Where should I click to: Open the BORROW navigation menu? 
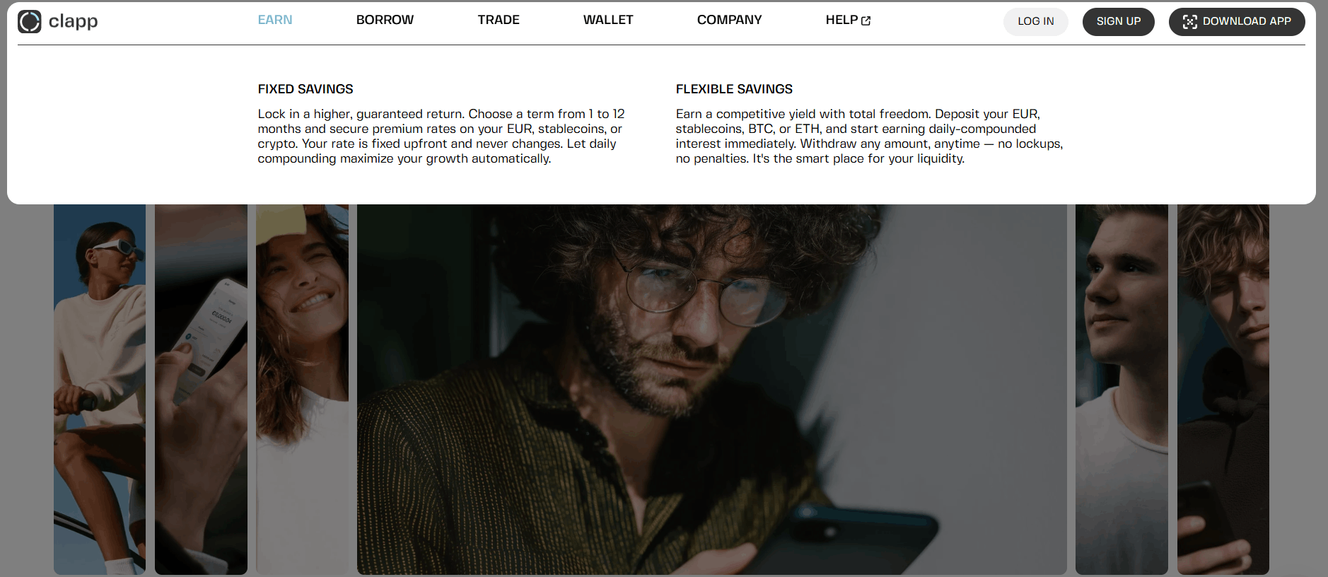(385, 20)
